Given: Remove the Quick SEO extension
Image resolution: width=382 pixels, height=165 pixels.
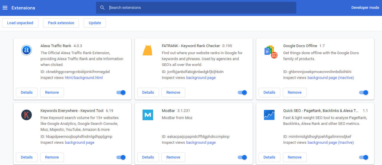Looking at the screenshot, I should pos(295,157).
